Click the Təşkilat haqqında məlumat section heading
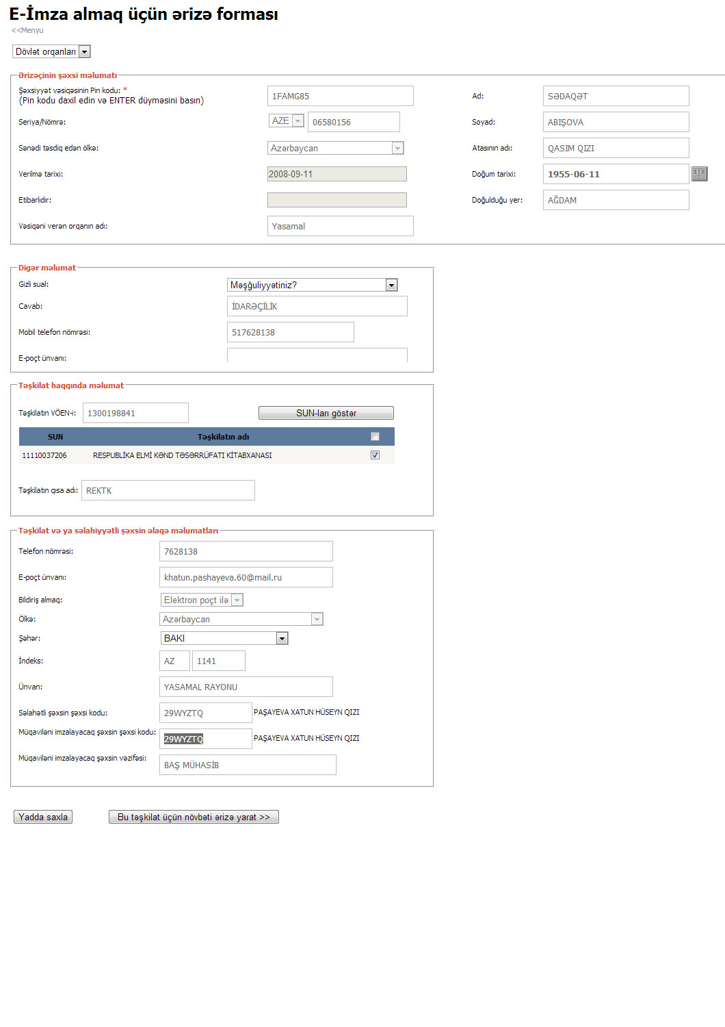The width and height of the screenshot is (725, 1027). pyautogui.click(x=71, y=385)
